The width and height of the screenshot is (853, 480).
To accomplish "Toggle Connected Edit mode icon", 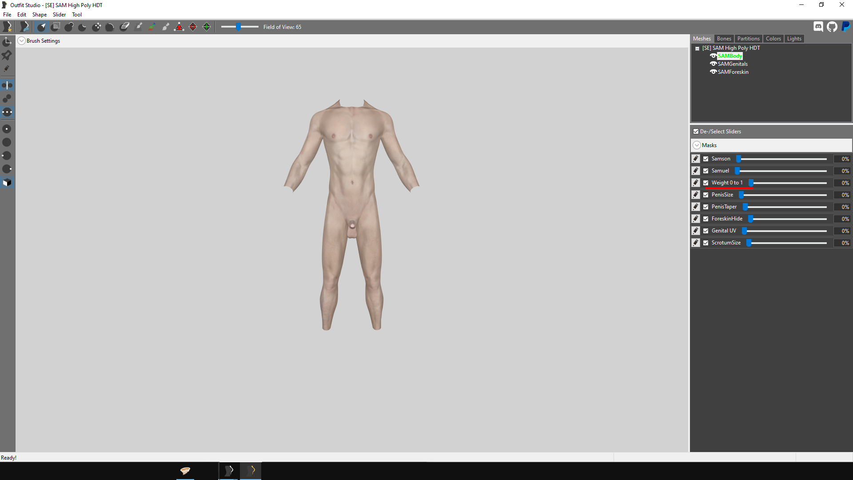I will click(7, 98).
